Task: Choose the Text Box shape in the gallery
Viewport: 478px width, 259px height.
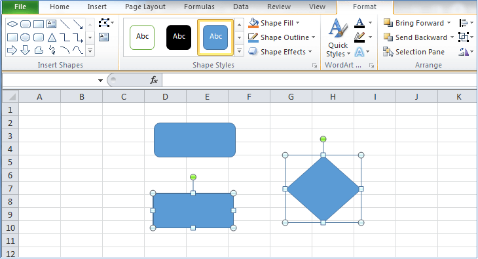Action: click(51, 24)
